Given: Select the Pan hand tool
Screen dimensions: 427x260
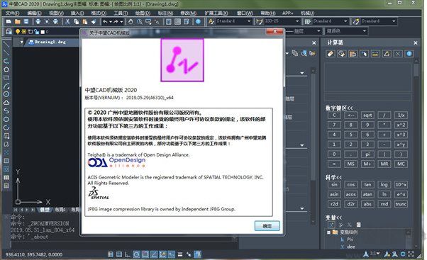Looking at the screenshot, I should 131,21.
